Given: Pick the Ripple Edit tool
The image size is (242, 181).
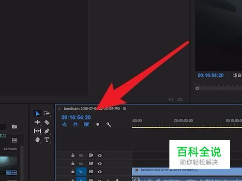Looking at the screenshot, I should click(x=37, y=122).
